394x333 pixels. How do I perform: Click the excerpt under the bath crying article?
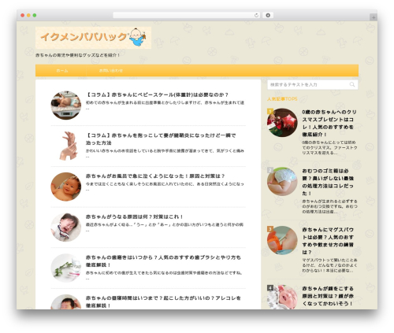[x=165, y=187]
